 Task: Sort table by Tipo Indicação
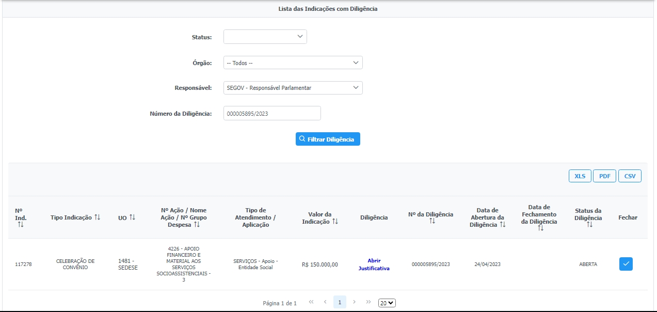tap(97, 217)
